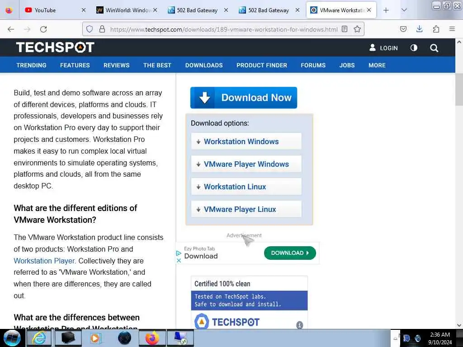463x347 pixels.
Task: Reload the page with the refresh icon
Action: [43, 29]
